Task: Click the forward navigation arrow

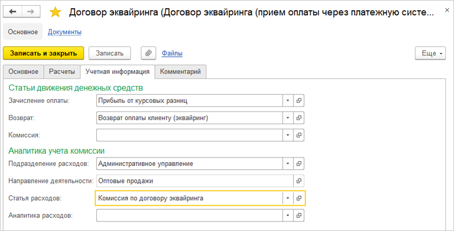Action: tap(30, 11)
